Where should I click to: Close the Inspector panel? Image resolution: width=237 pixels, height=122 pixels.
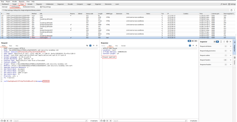point(230,42)
